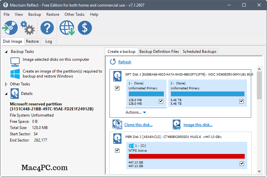267x177 pixels.
Task: Switch to the Log tab
Action: click(x=49, y=41)
